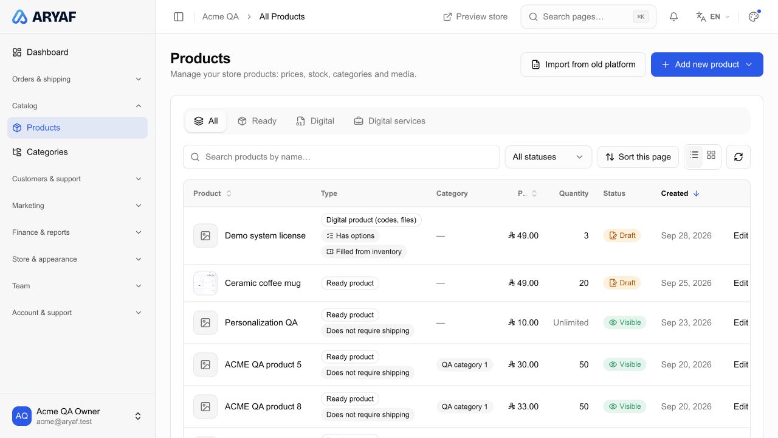Switch to the Digital tab
Image resolution: width=778 pixels, height=438 pixels.
pyautogui.click(x=315, y=121)
